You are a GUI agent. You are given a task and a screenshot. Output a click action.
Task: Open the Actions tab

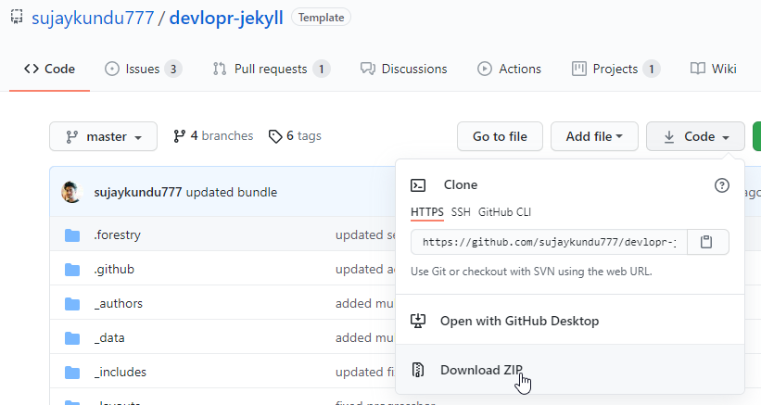[x=509, y=69]
